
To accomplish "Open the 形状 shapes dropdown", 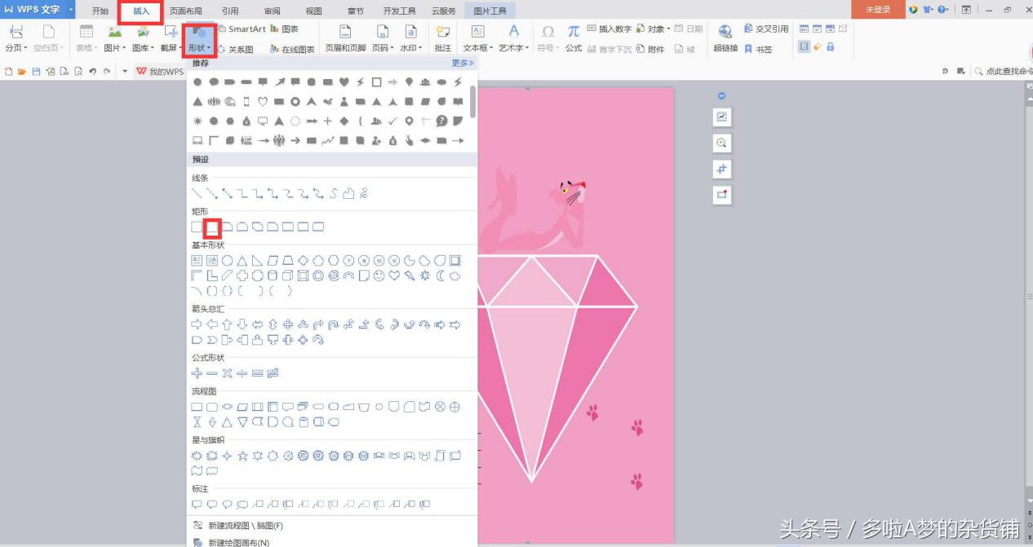I will click(199, 38).
